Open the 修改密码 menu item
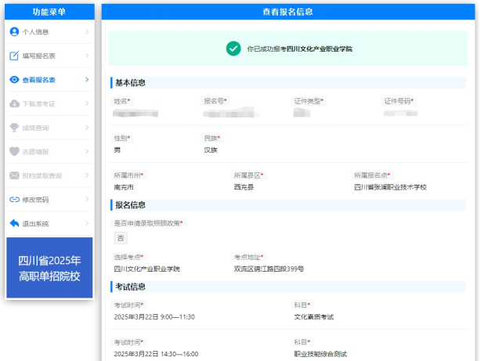 pyautogui.click(x=49, y=200)
